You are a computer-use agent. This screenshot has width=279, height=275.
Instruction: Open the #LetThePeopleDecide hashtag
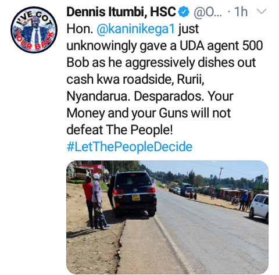pos(130,147)
